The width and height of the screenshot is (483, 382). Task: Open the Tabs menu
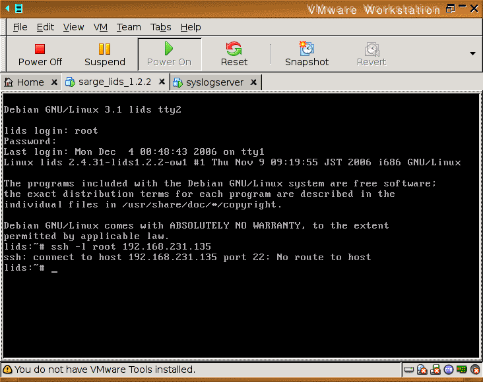pos(160,27)
